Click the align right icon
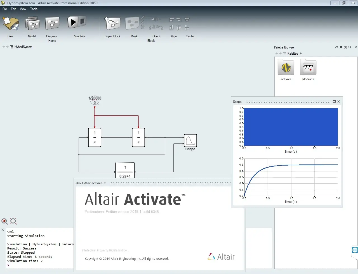 tap(179, 20)
